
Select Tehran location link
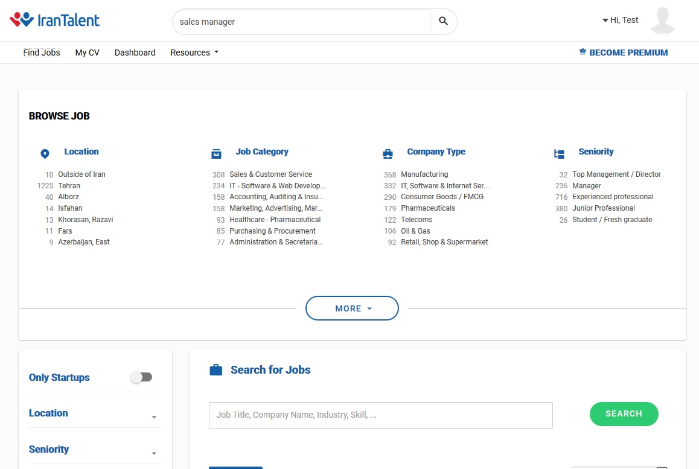tap(69, 186)
